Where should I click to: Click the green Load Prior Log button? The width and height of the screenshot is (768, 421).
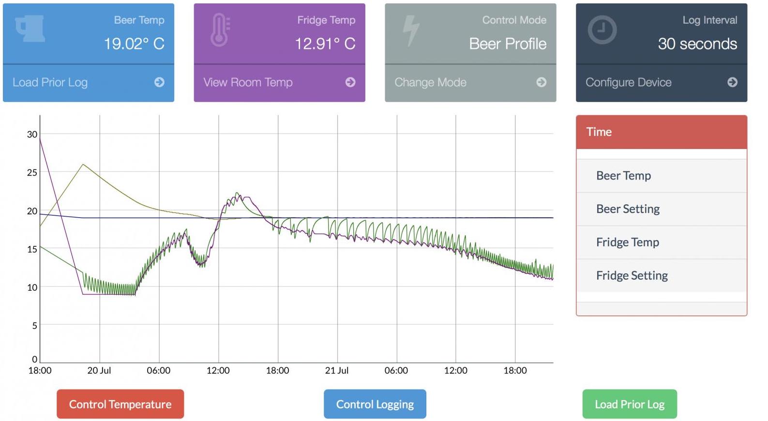point(630,404)
